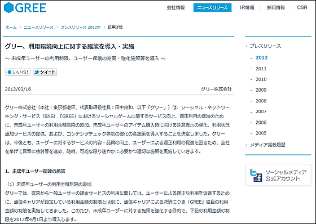Select 2010 in the sidebar archive
The height and width of the screenshot is (224, 316).
pos(261,79)
